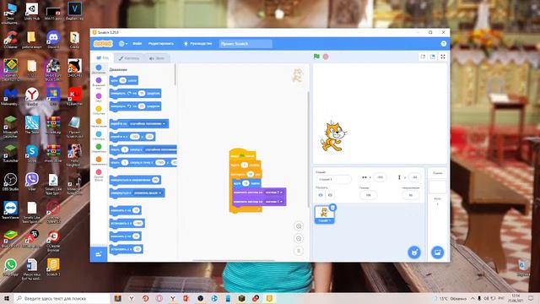
Task: Select the stage backdrop thumbnail
Action: pyautogui.click(x=437, y=187)
